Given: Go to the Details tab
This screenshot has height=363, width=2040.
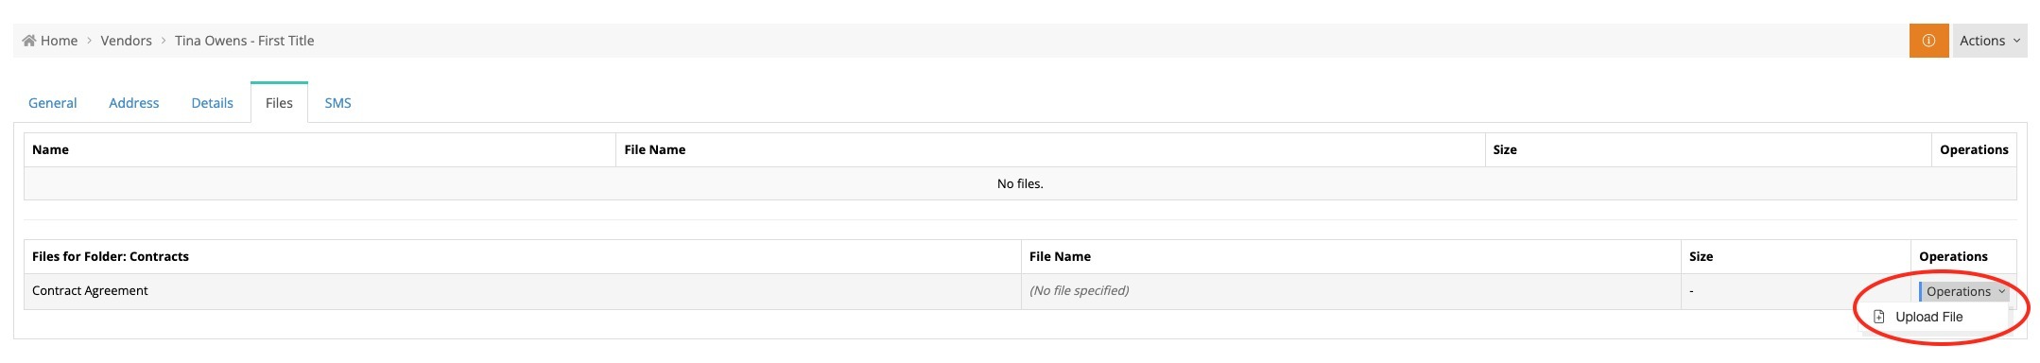Looking at the screenshot, I should (x=213, y=103).
